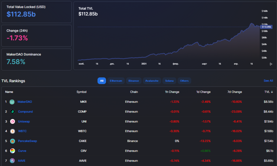The image size is (277, 166).
Task: Choose the Solana chain filter
Action: coord(170,81)
